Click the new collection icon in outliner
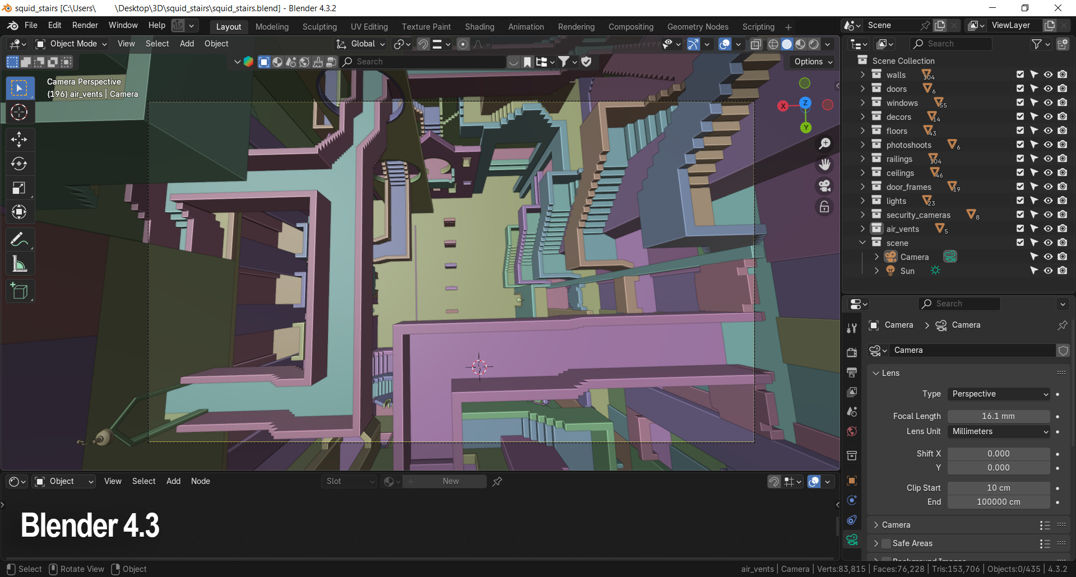The image size is (1076, 577). pos(1062,44)
